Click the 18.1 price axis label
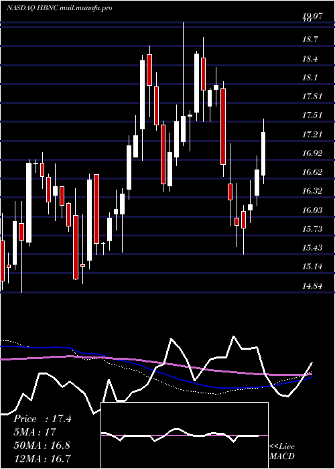 click(x=310, y=78)
